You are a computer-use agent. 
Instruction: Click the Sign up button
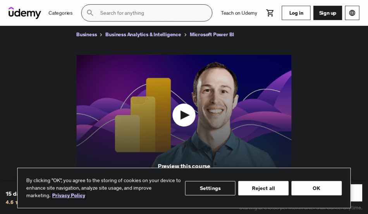328,13
